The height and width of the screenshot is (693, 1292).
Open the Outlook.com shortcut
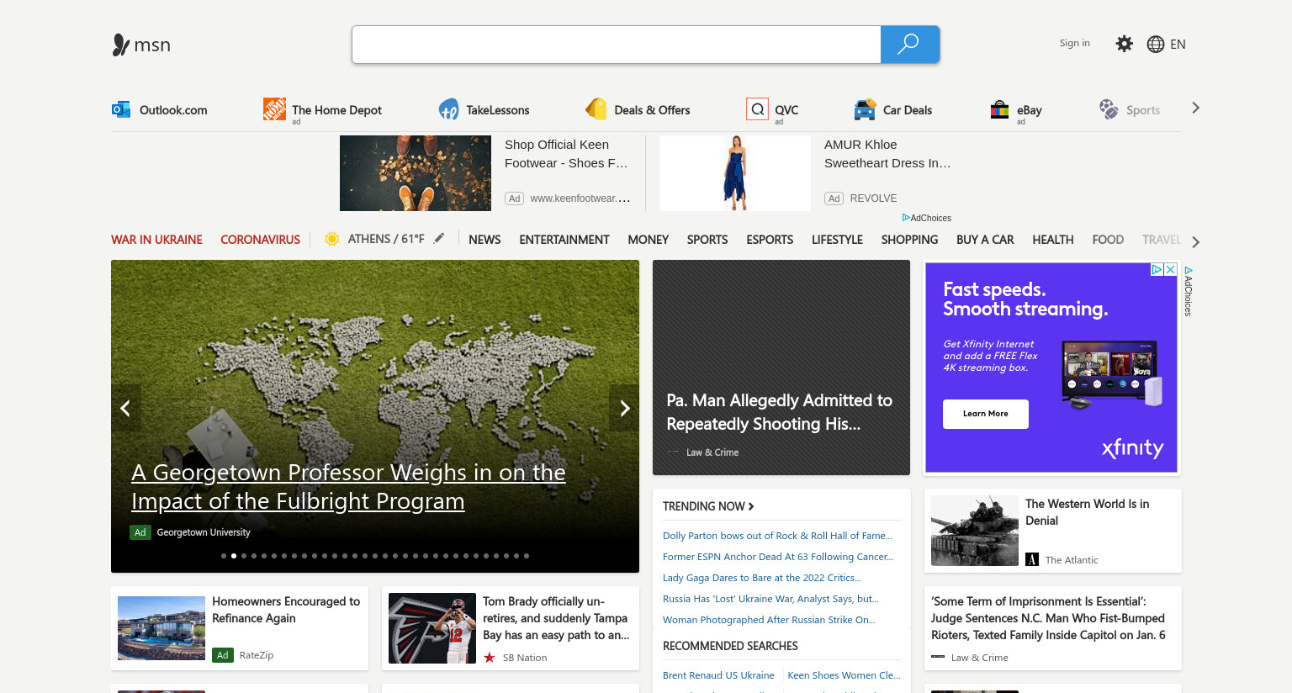[x=160, y=109]
